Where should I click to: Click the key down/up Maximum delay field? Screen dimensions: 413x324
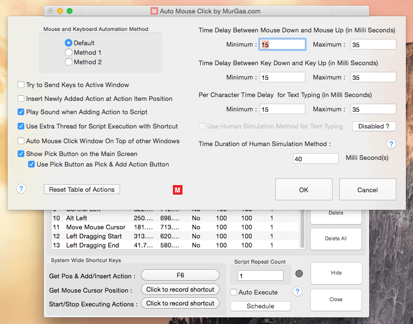(x=373, y=78)
